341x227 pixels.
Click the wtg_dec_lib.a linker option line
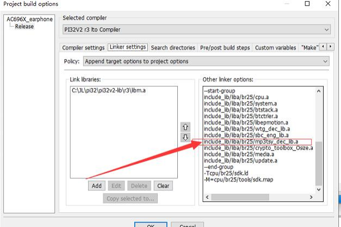click(247, 129)
